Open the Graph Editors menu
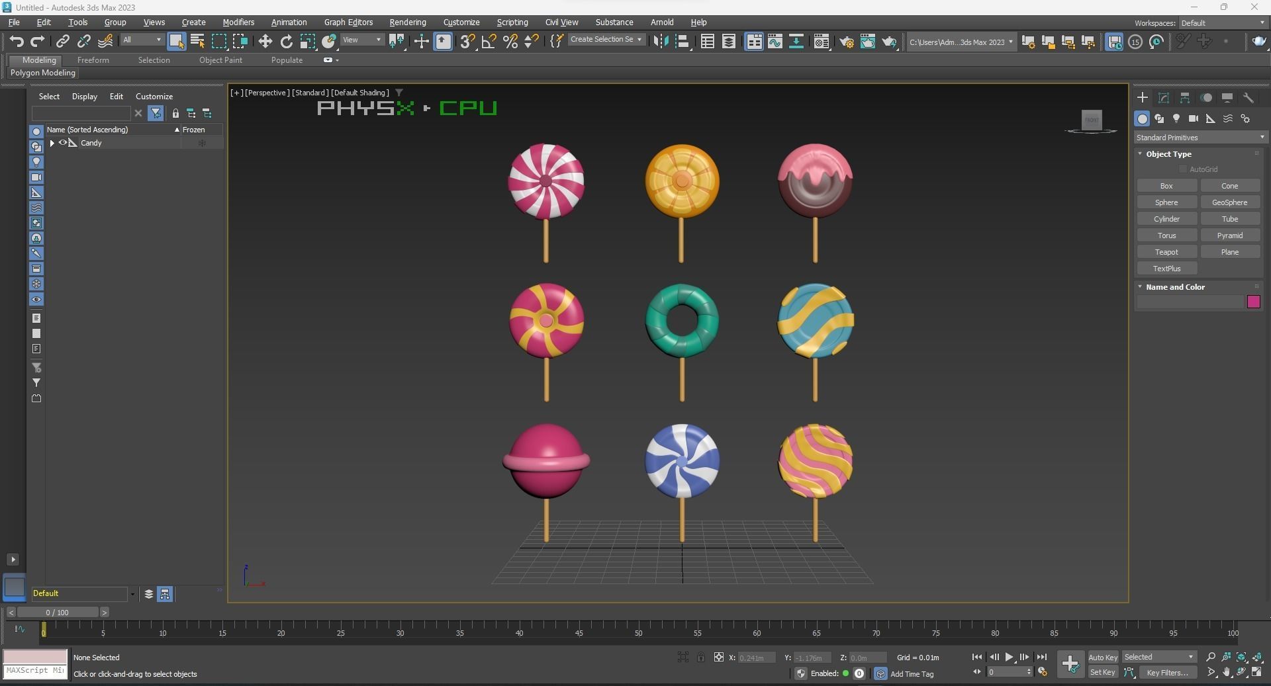The width and height of the screenshot is (1271, 686). point(348,22)
